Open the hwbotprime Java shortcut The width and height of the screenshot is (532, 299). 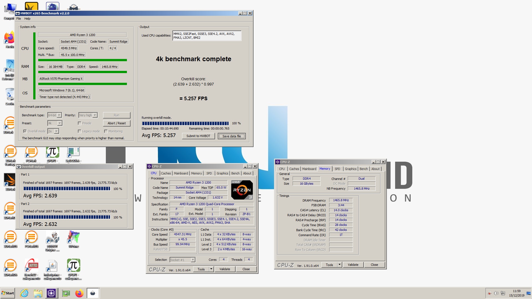52,269
